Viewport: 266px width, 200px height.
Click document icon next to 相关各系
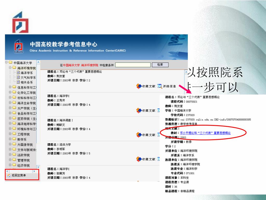point(18,82)
